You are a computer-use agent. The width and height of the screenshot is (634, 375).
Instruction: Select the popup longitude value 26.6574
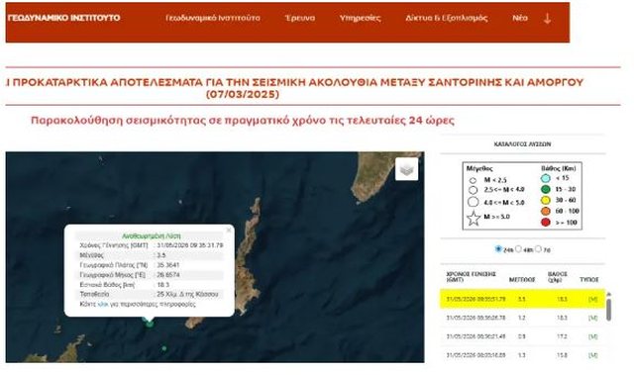pos(168,274)
